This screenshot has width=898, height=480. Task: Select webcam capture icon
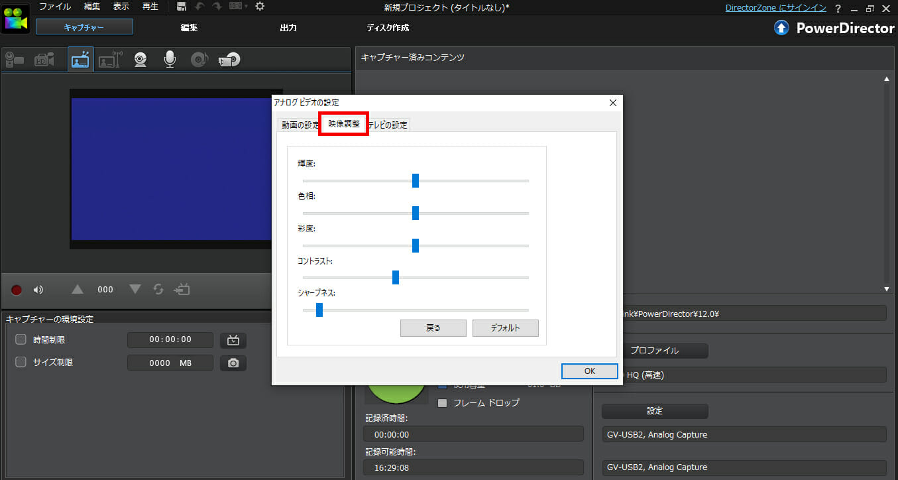coord(140,60)
